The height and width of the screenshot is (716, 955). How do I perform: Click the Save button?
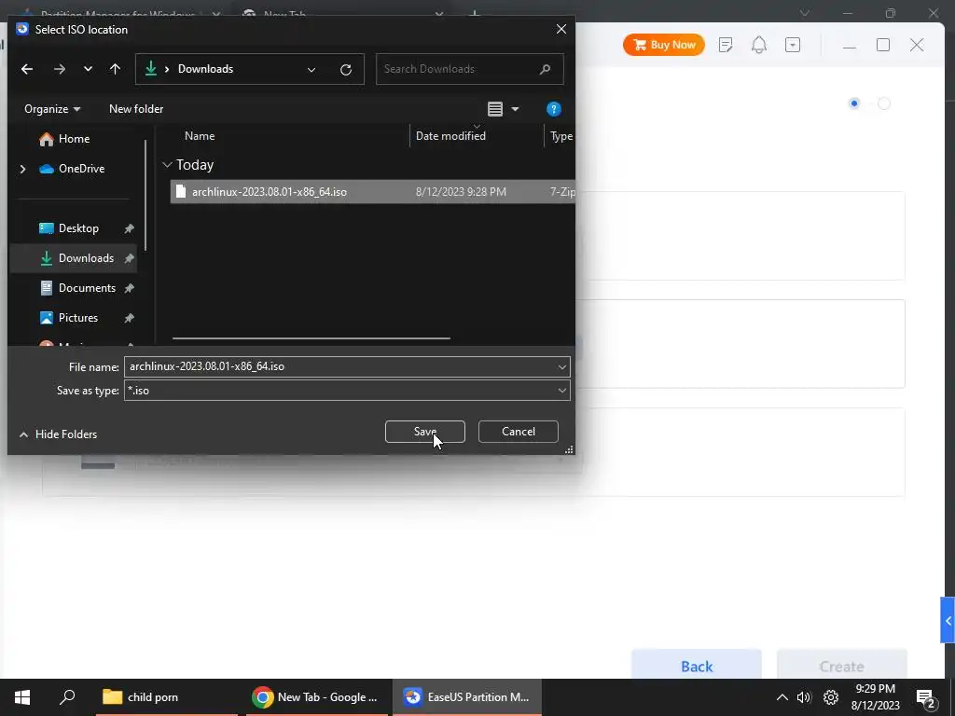coord(425,432)
